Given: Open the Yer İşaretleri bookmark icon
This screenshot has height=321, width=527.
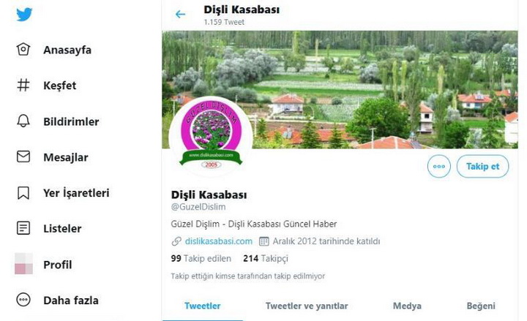Looking at the screenshot, I should coord(23,193).
